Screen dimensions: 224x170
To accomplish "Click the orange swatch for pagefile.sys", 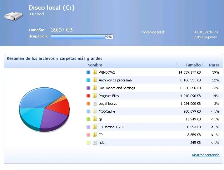I will click(88, 104).
